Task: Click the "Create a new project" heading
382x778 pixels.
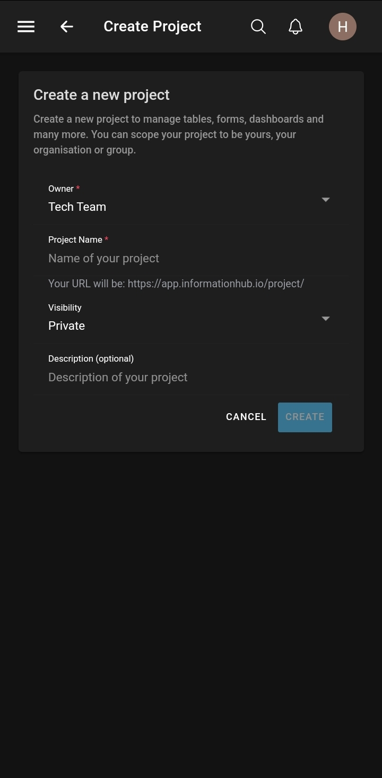Action: click(x=101, y=95)
